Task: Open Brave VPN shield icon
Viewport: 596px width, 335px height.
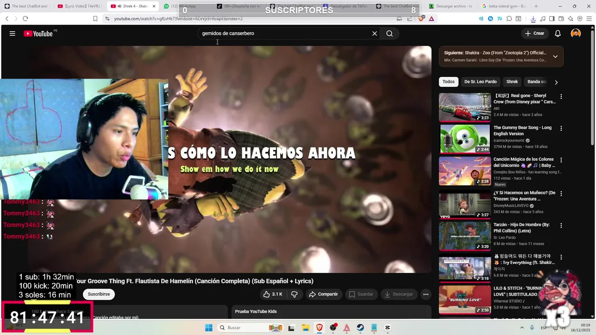Action: coord(580,19)
